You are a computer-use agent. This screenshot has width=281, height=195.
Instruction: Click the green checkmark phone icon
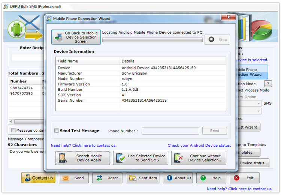point(121,158)
